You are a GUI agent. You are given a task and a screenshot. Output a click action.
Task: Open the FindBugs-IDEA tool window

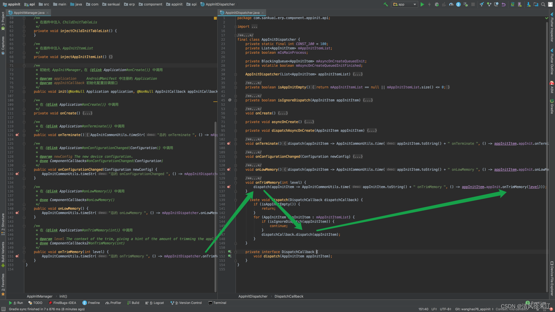coord(62,303)
